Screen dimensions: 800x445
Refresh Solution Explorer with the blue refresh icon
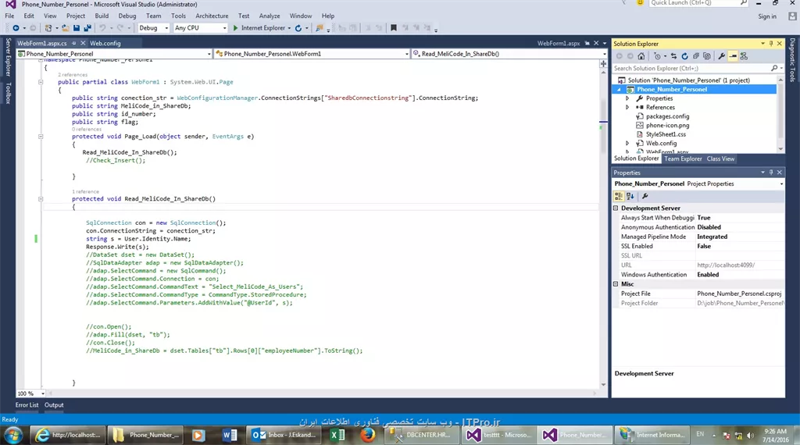(684, 56)
